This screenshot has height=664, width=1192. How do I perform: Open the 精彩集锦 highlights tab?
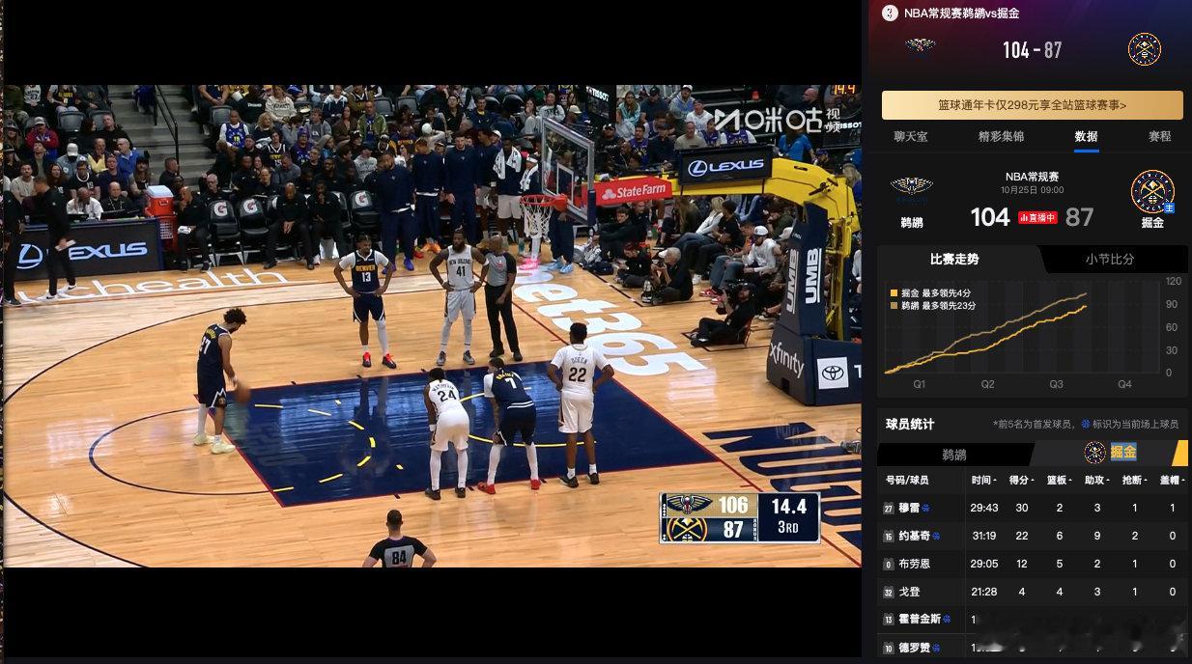[x=1001, y=136]
